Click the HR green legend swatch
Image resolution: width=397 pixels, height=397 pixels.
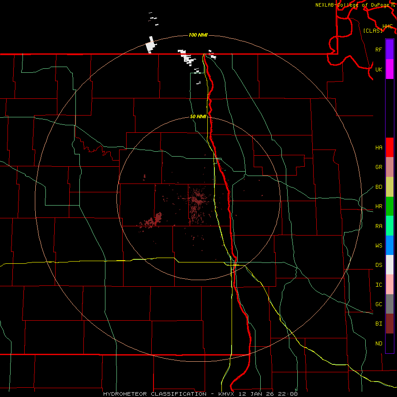390,206
